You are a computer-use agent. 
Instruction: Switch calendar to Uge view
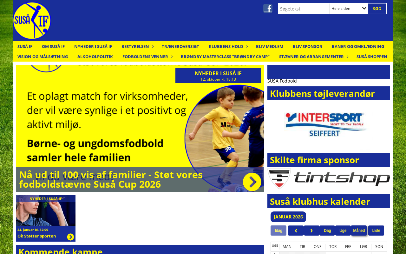click(343, 231)
